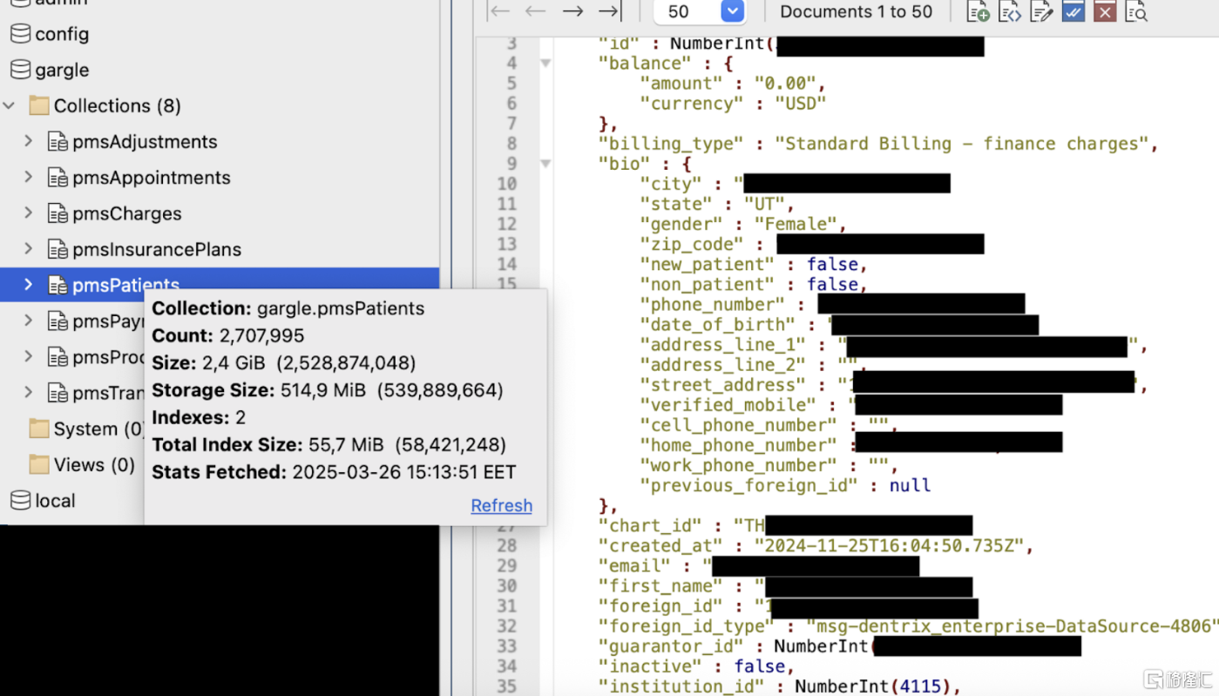1219x696 pixels.
Task: Click the pmsAdjustments collection icon
Action: pos(58,142)
